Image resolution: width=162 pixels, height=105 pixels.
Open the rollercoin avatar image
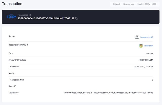[141, 46]
